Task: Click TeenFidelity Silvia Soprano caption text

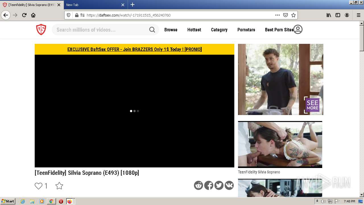Action: tap(259, 172)
